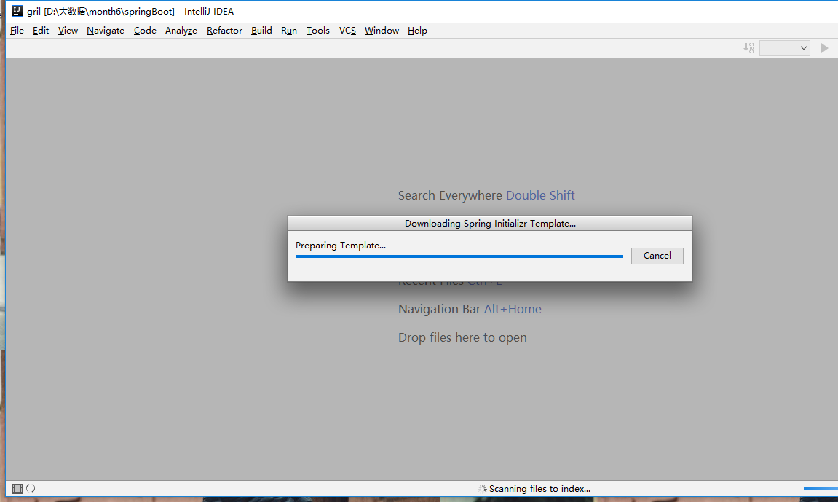Click the 'Navigation Bar' hint text
This screenshot has height=502, width=838.
click(439, 309)
